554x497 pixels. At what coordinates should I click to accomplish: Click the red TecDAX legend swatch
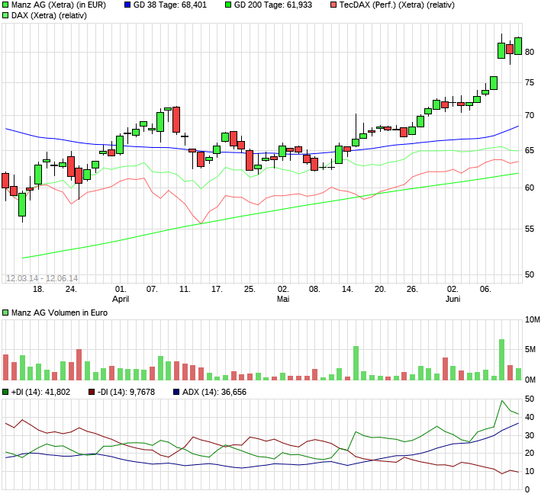pyautogui.click(x=333, y=5)
